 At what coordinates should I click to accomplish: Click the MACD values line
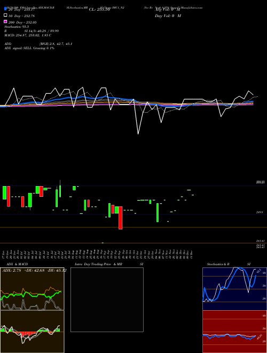(28, 35)
